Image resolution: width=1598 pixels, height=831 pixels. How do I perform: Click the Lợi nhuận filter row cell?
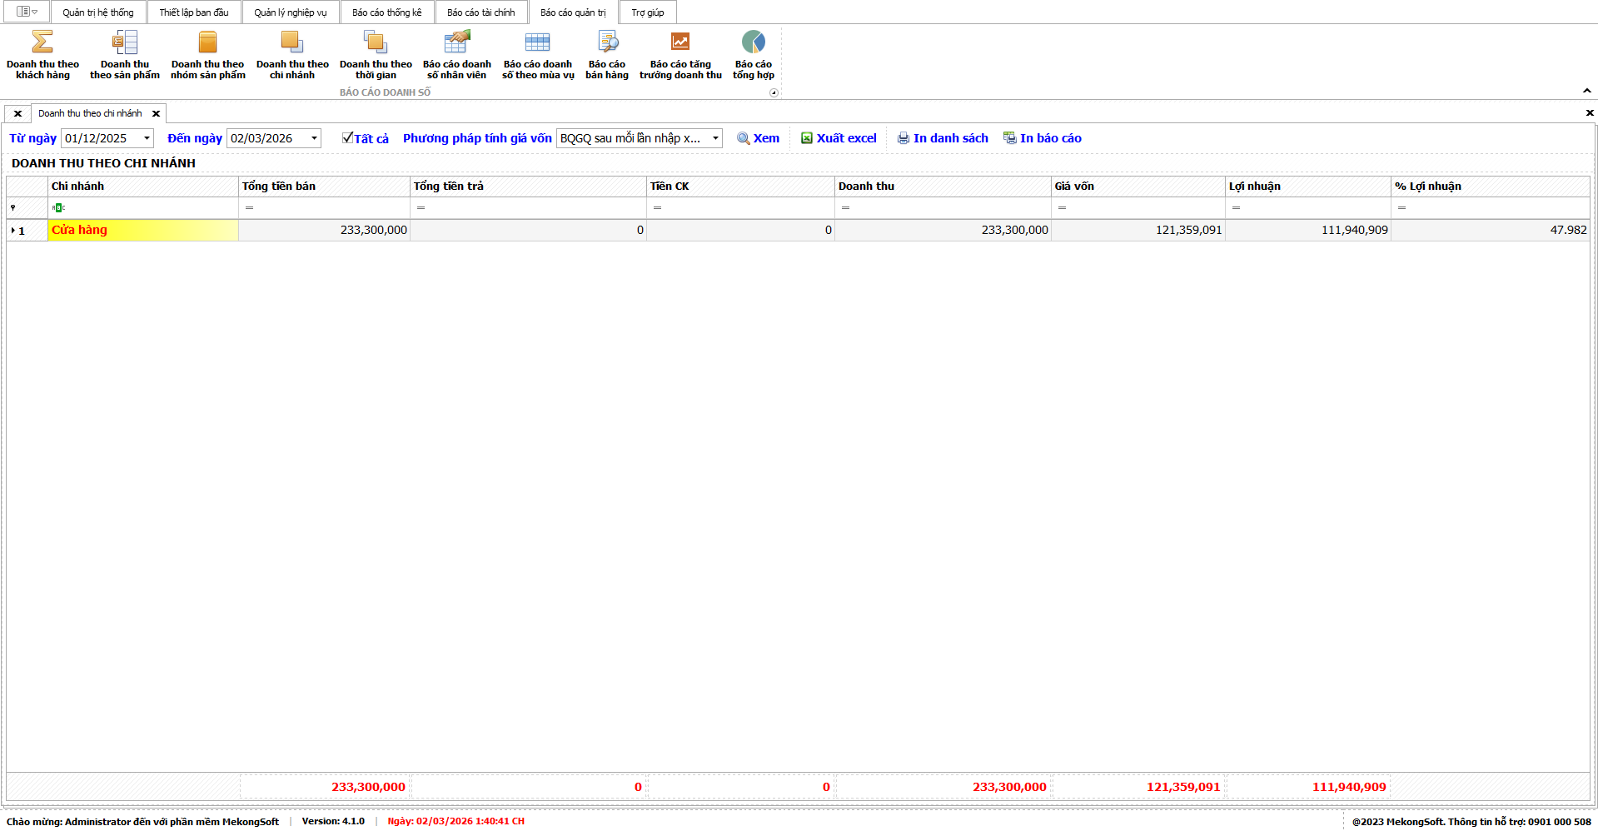[x=1308, y=207]
